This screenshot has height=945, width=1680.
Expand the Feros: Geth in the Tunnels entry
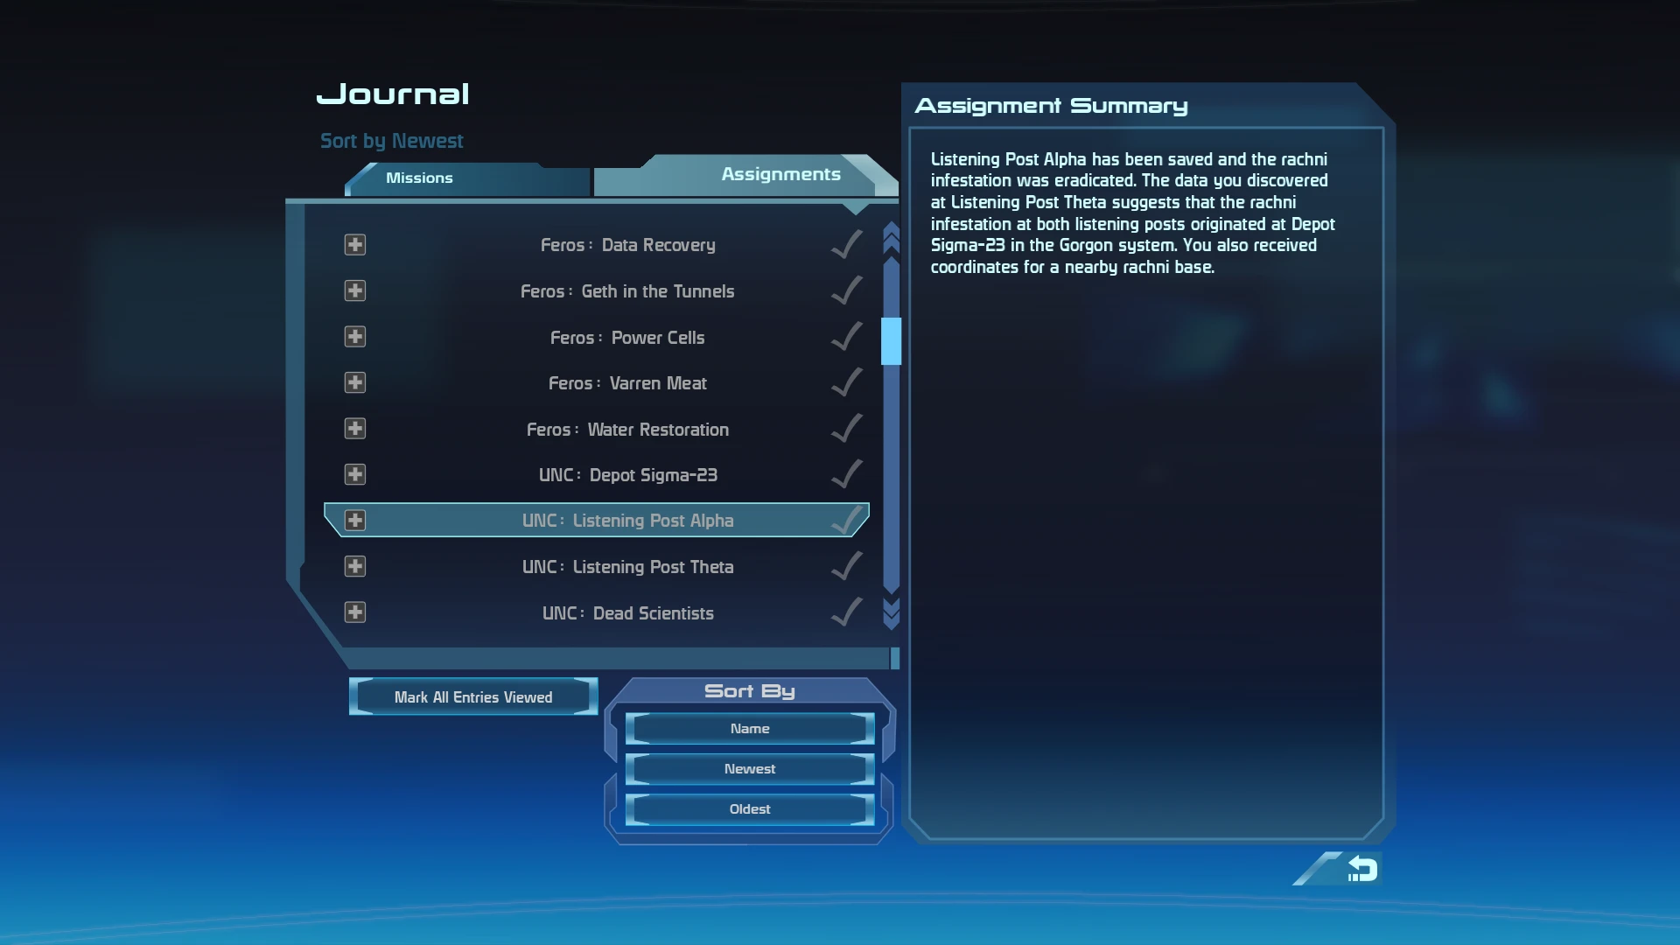pyautogui.click(x=354, y=290)
